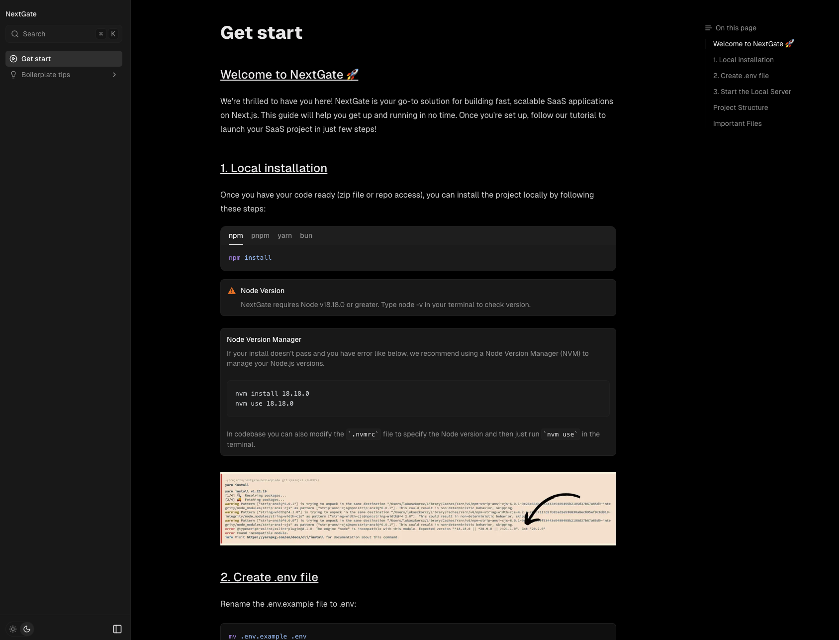Viewport: 839px width, 640px height.
Task: Click the ⌘ shortcut key badge in search
Action: point(101,34)
